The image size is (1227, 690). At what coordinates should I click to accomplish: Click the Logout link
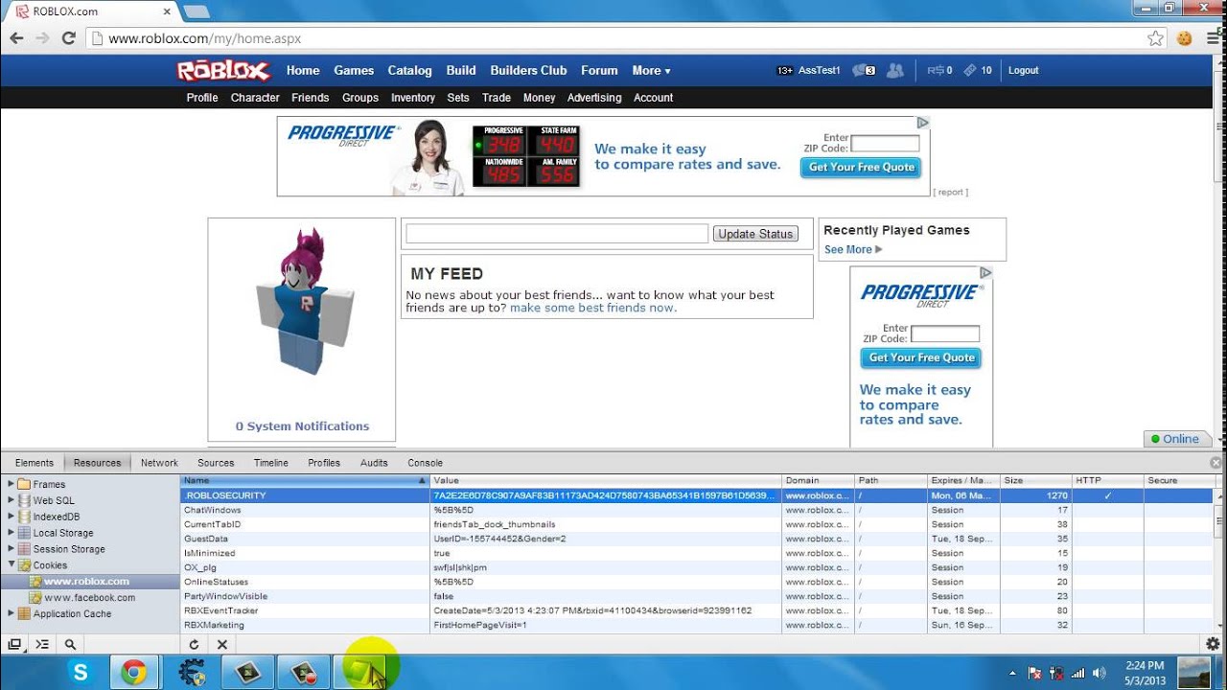click(x=1023, y=70)
